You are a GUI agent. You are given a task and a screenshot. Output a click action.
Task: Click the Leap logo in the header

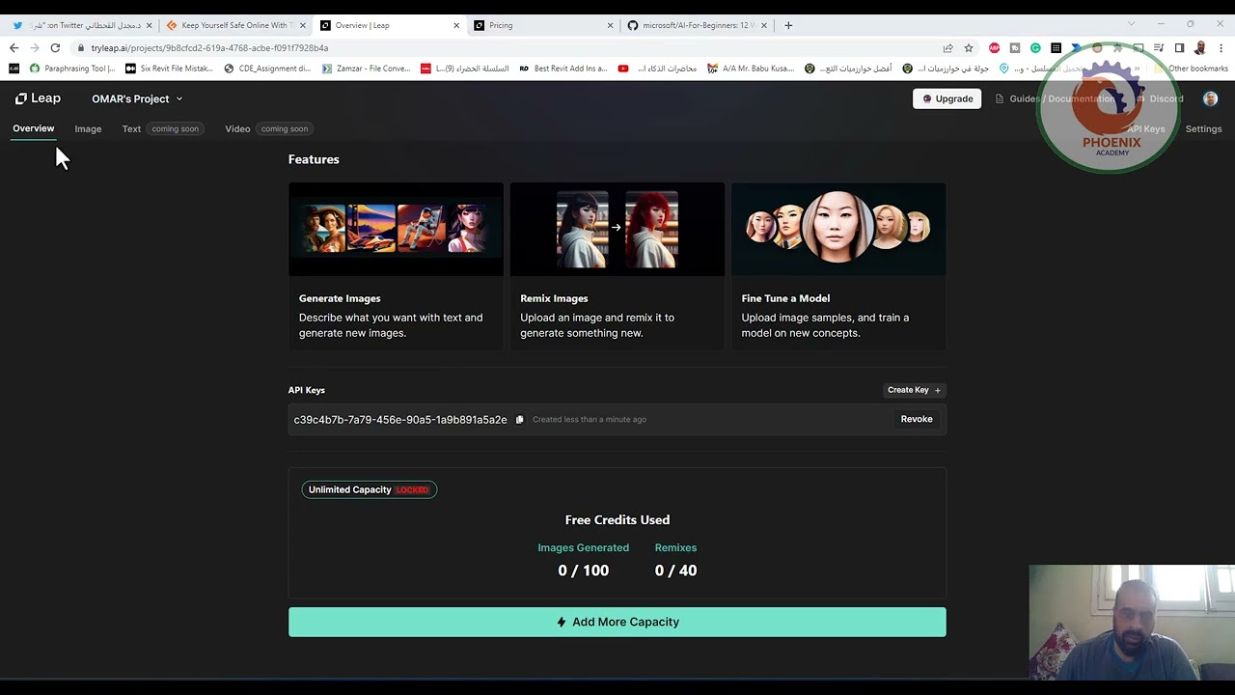tap(38, 98)
